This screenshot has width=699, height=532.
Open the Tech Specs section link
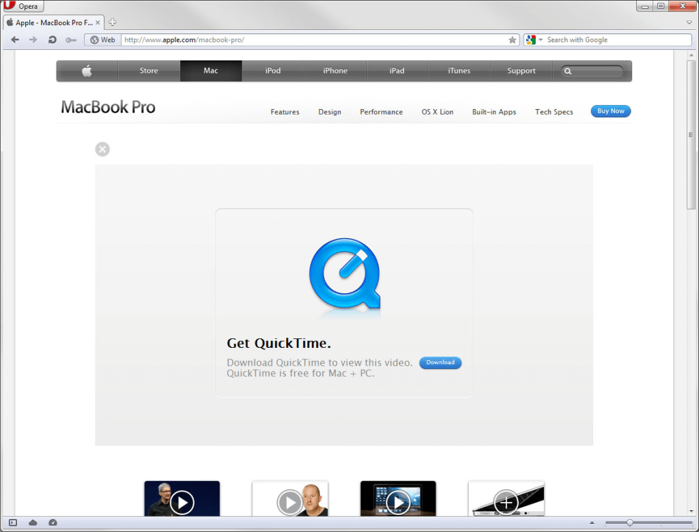(554, 112)
